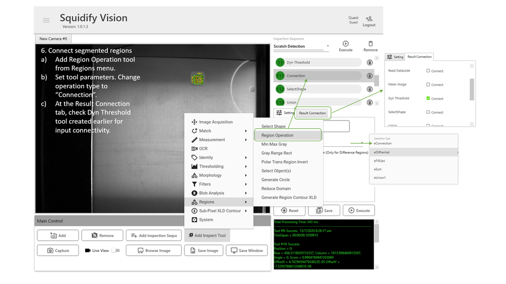This screenshot has height=284, width=506.
Task: Click the System gear icon
Action: pyautogui.click(x=194, y=220)
